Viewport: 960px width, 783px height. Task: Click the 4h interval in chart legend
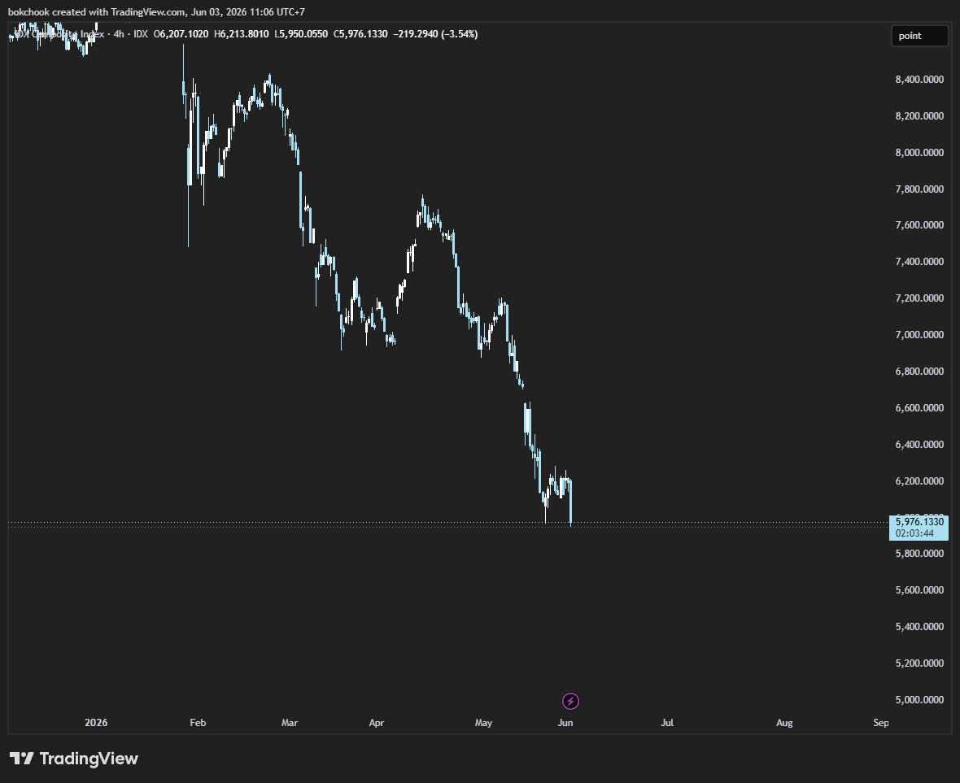(x=119, y=34)
